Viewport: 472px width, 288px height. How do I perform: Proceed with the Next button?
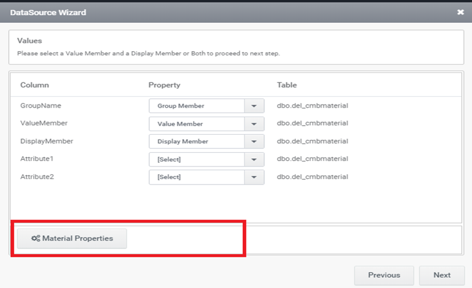441,275
